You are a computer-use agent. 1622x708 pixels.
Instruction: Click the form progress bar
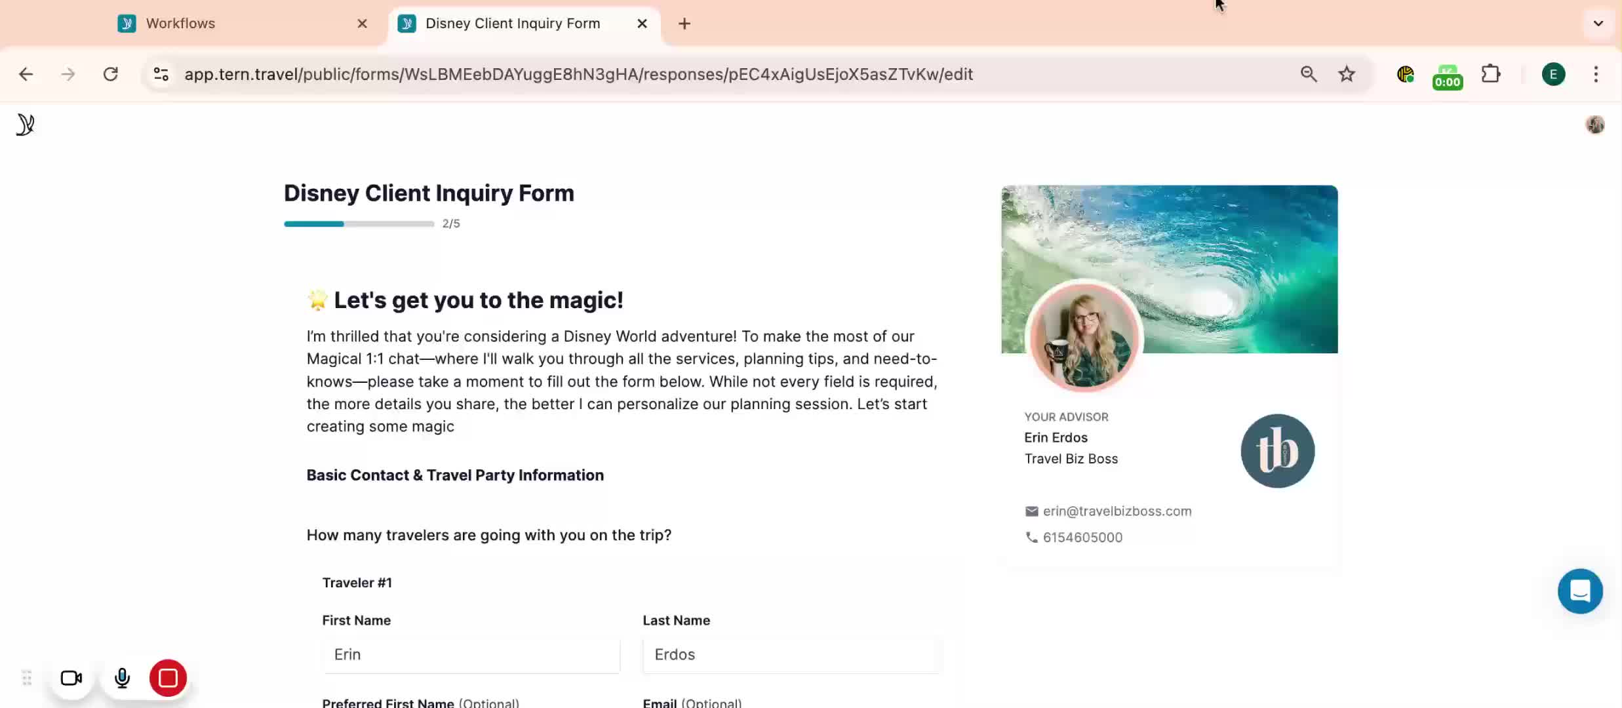click(x=359, y=224)
